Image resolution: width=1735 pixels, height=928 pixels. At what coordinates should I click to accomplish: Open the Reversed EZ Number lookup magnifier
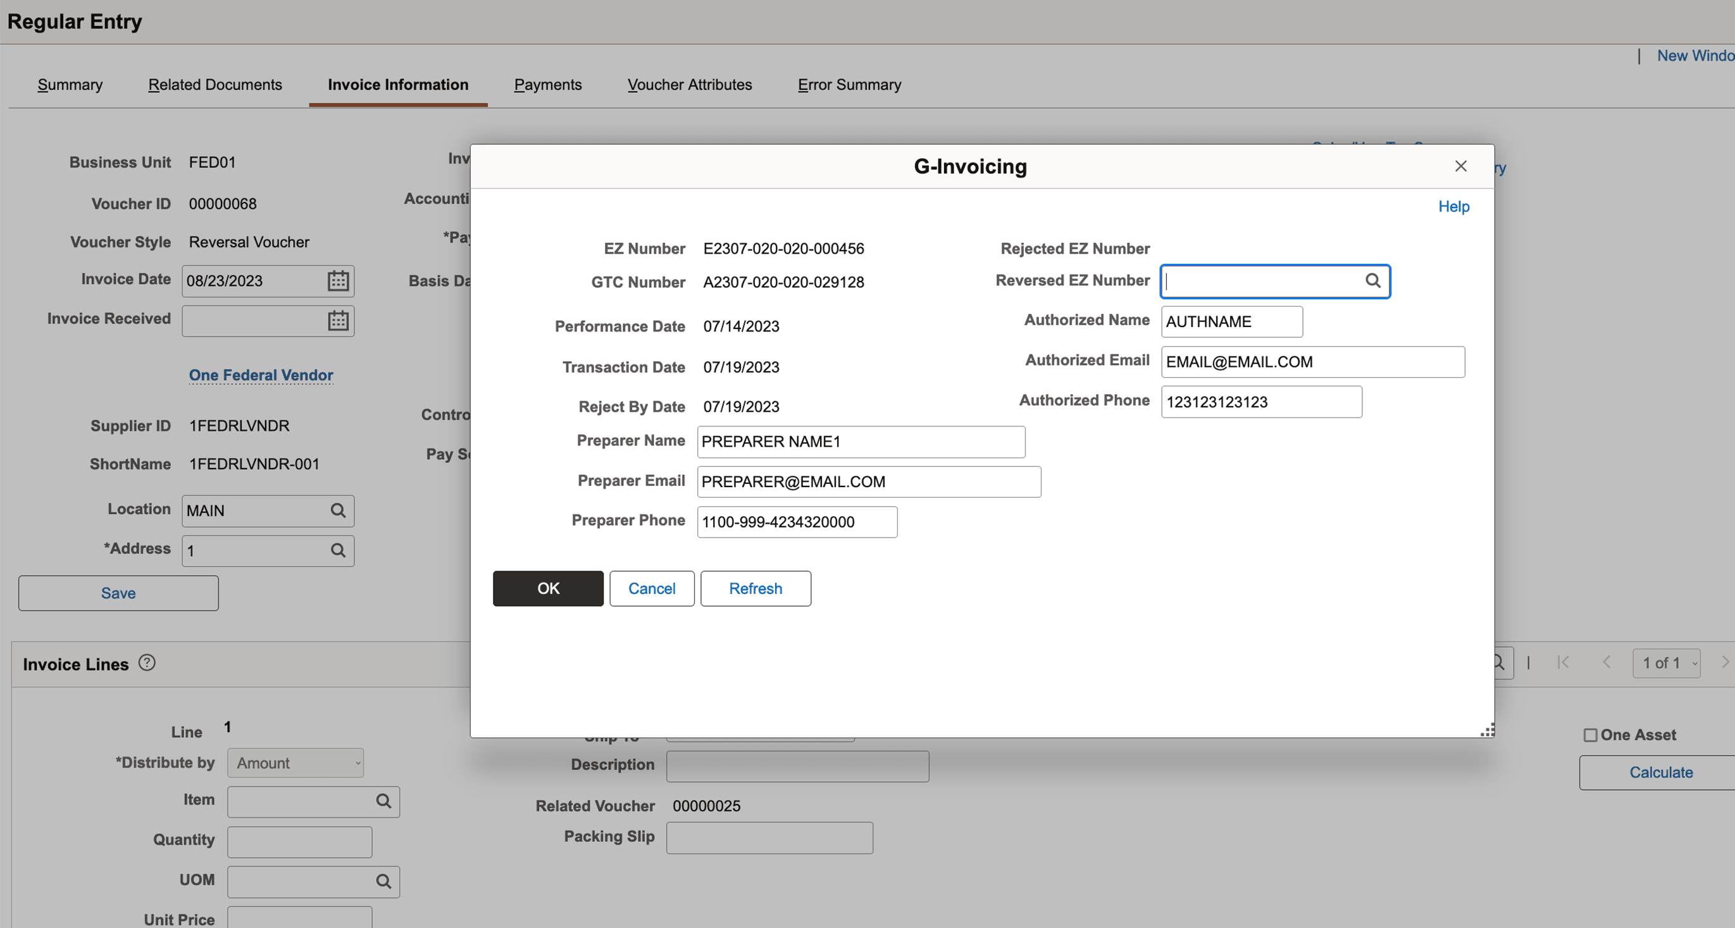(x=1373, y=281)
